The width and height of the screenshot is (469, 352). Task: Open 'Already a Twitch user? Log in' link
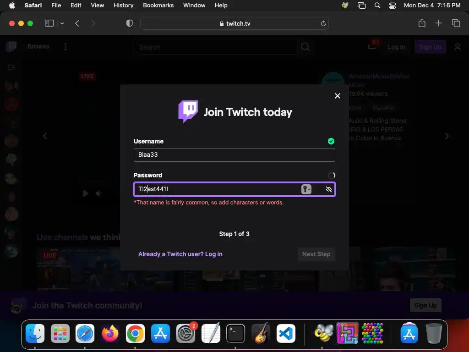point(180,254)
